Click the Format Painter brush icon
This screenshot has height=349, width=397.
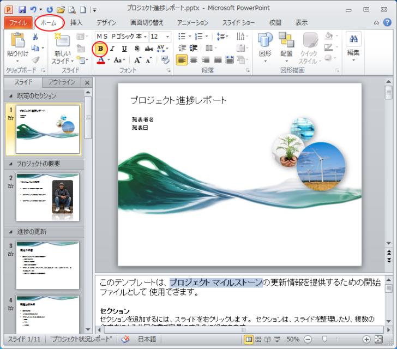pyautogui.click(x=35, y=60)
